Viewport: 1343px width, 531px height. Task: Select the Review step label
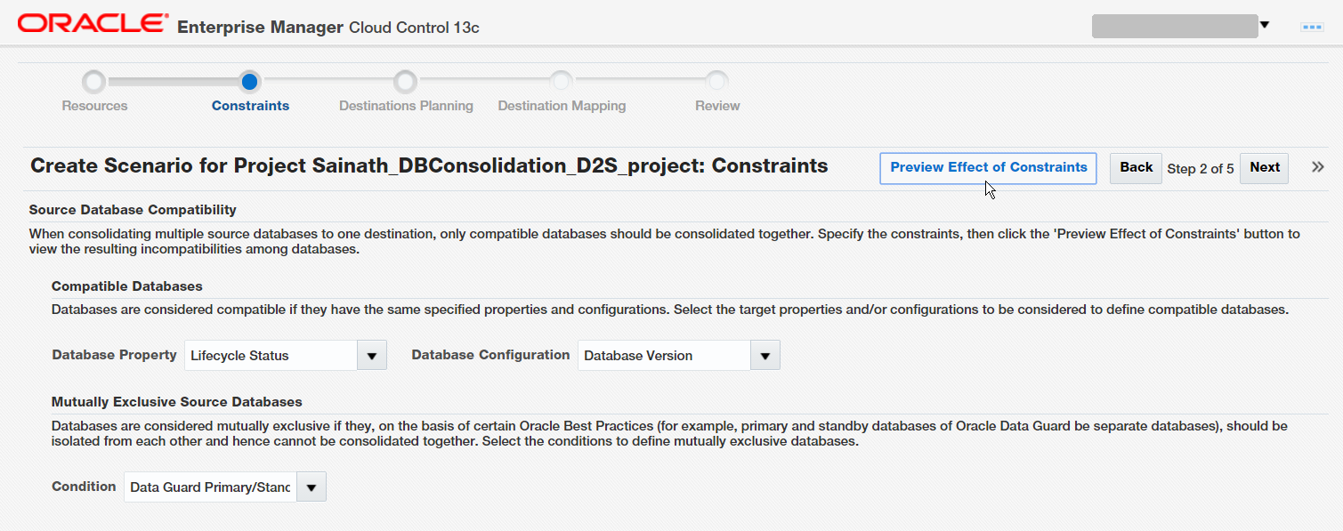click(x=717, y=106)
